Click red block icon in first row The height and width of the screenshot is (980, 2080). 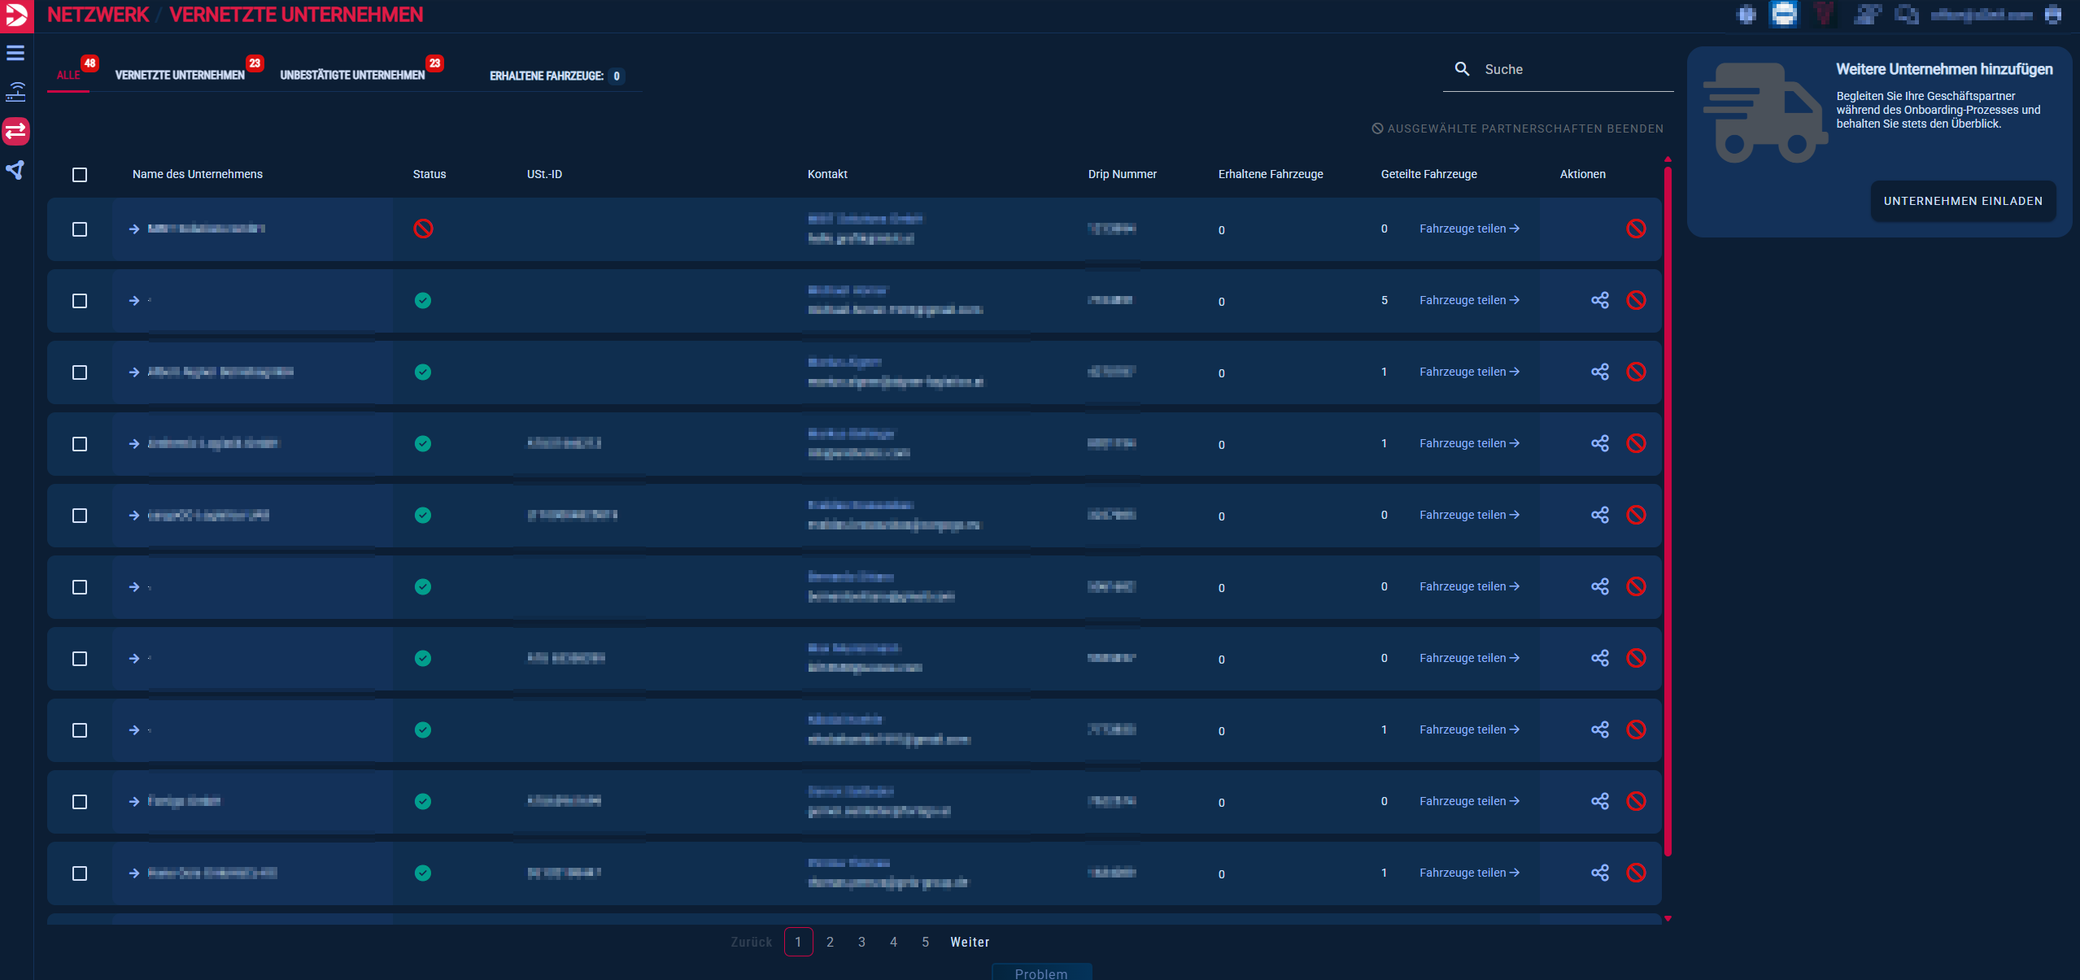click(1636, 229)
